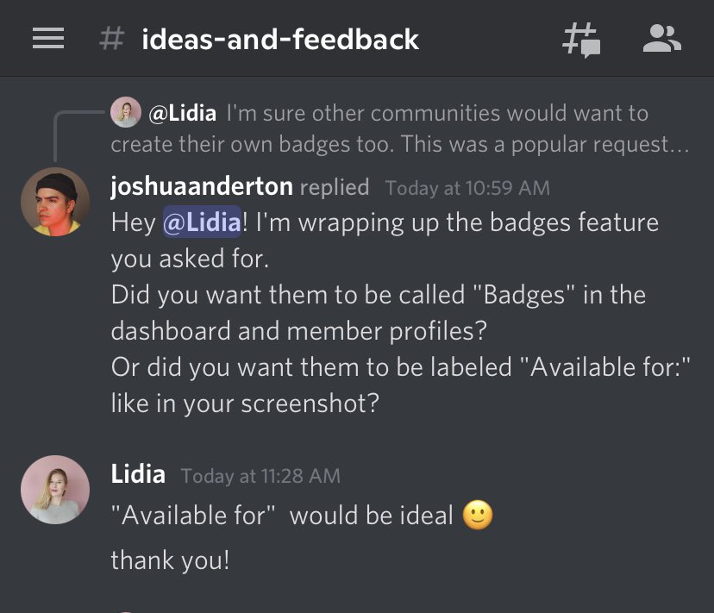Tap the highlighted @Lidia mention

202,222
